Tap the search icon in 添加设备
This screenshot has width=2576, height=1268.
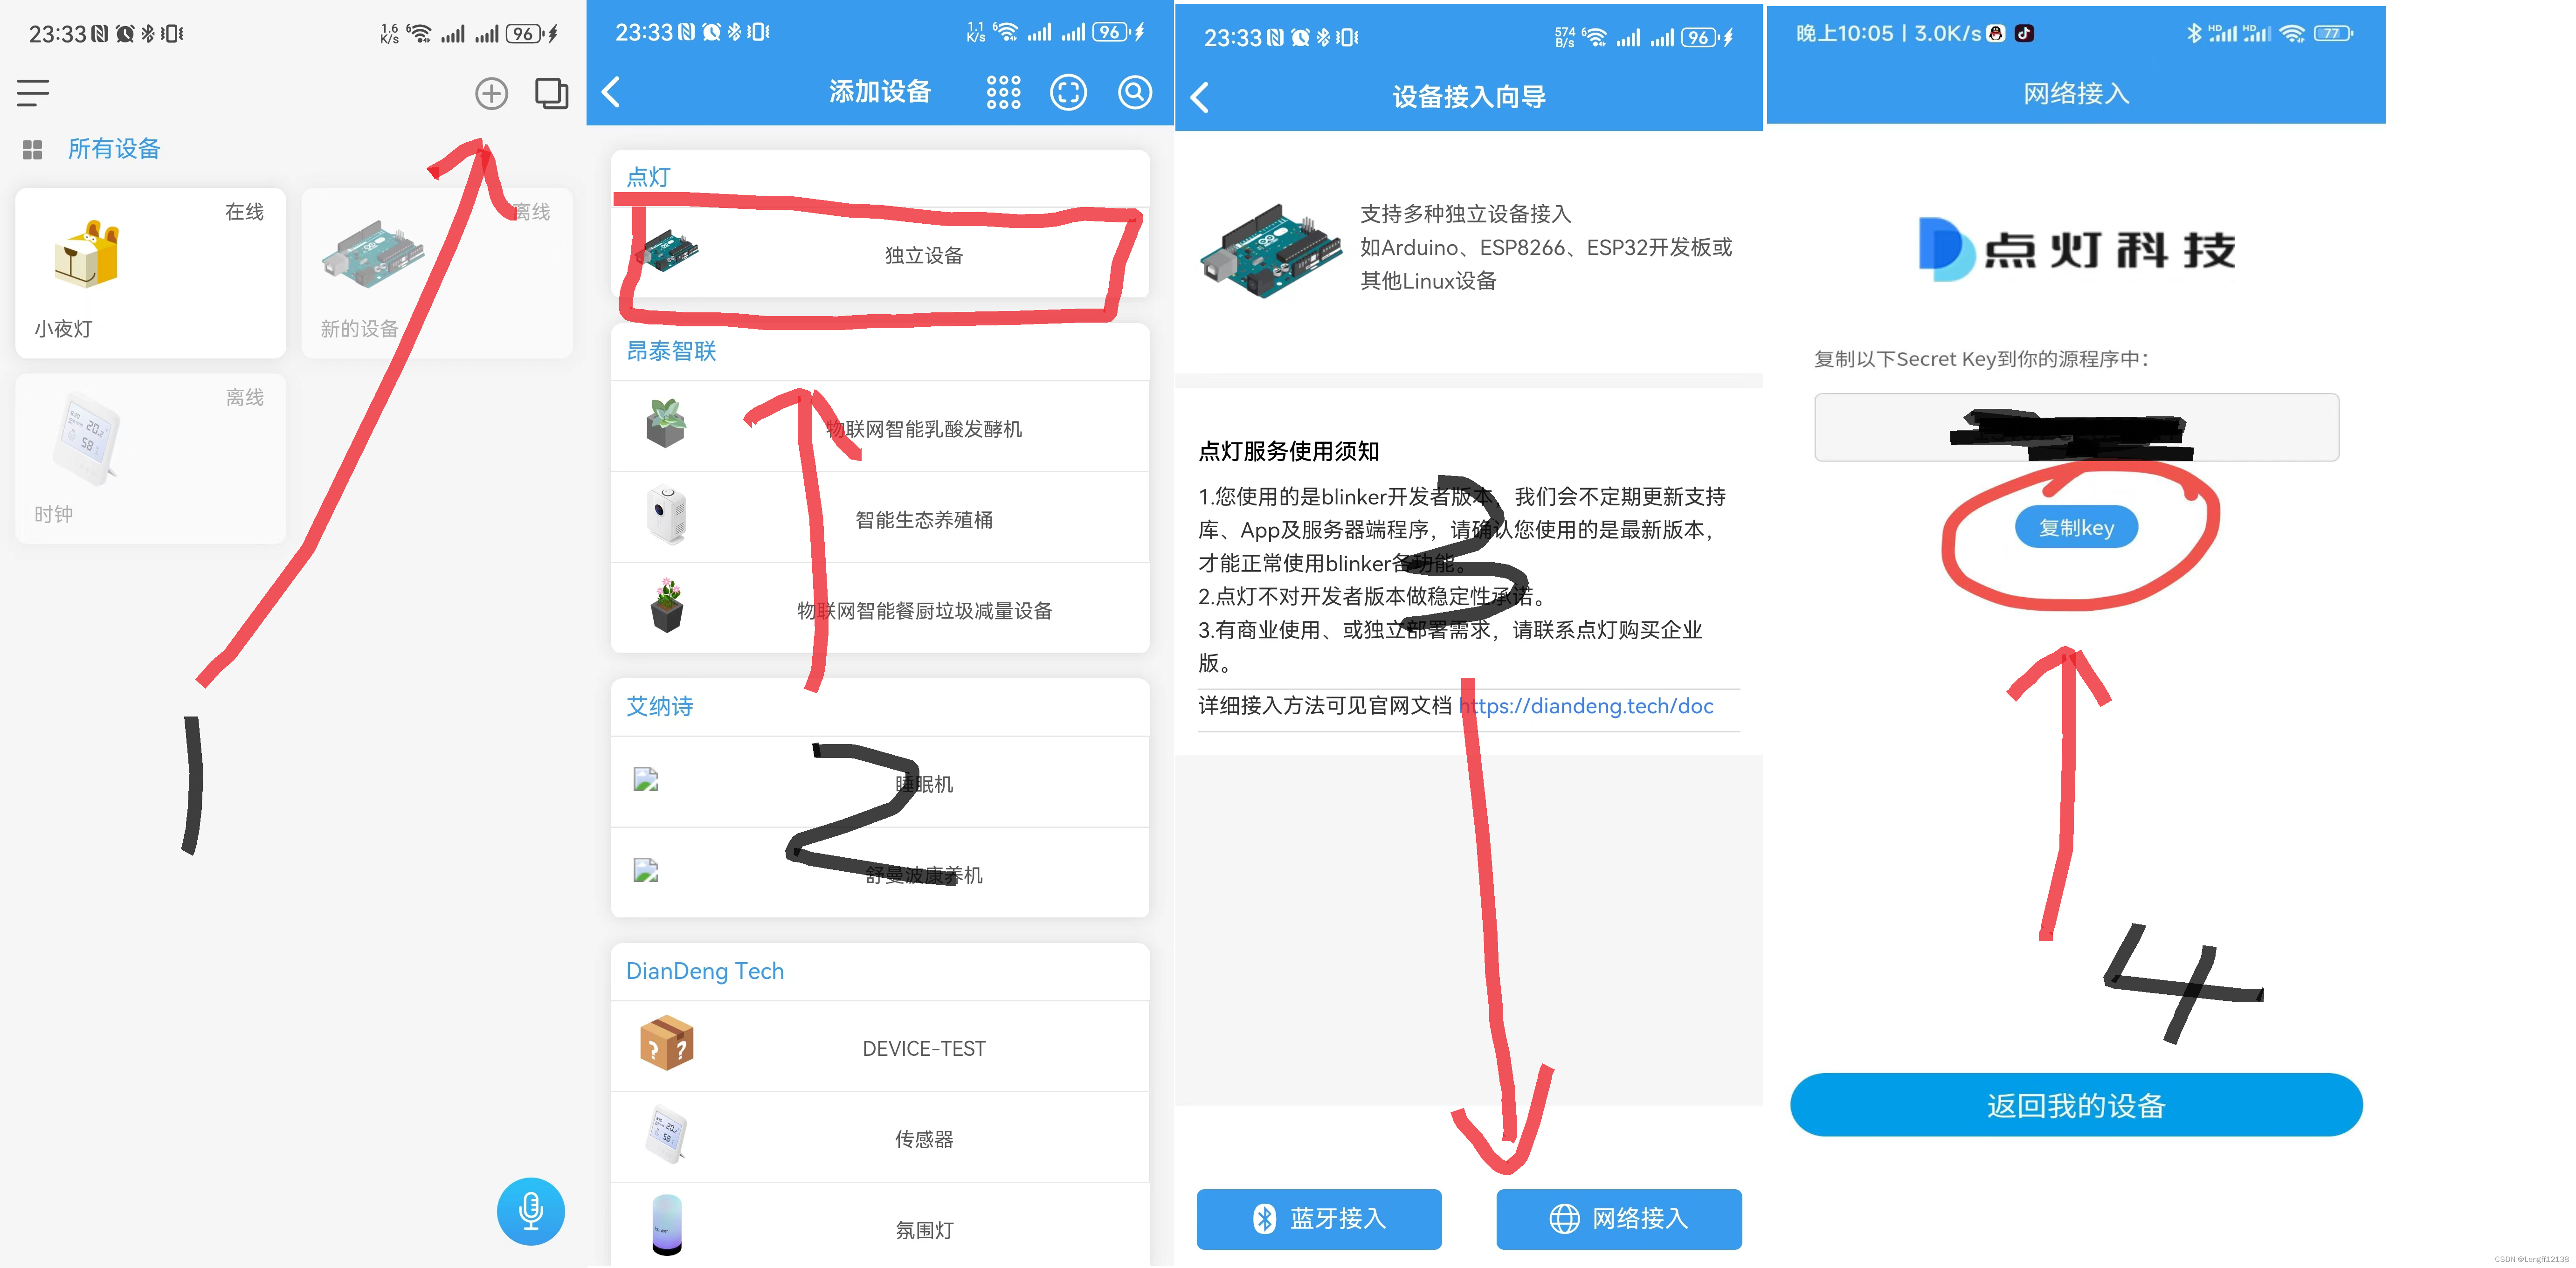pyautogui.click(x=1134, y=92)
